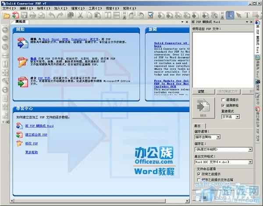This screenshot has width=263, height=206.
Task: Open the 工具 menu
Action: point(95,8)
